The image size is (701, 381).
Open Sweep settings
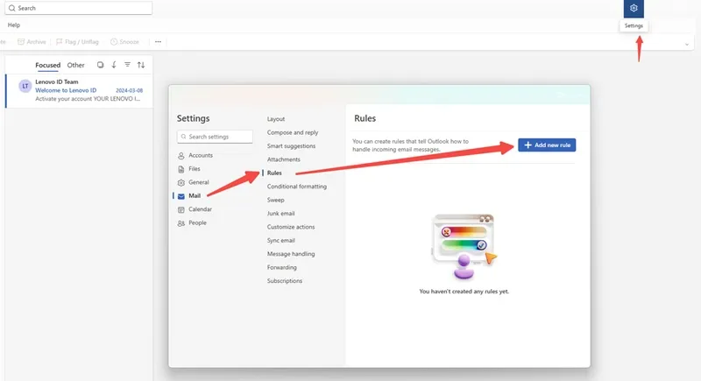click(x=275, y=200)
